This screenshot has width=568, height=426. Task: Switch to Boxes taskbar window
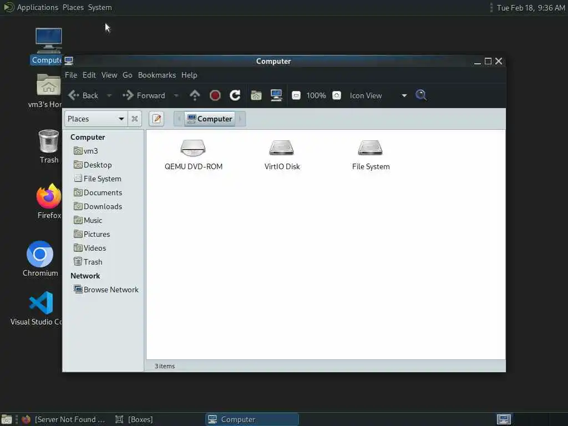[x=134, y=419]
